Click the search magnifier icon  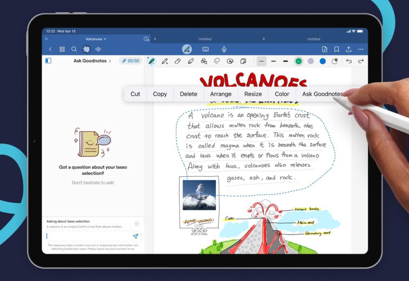[x=74, y=49]
